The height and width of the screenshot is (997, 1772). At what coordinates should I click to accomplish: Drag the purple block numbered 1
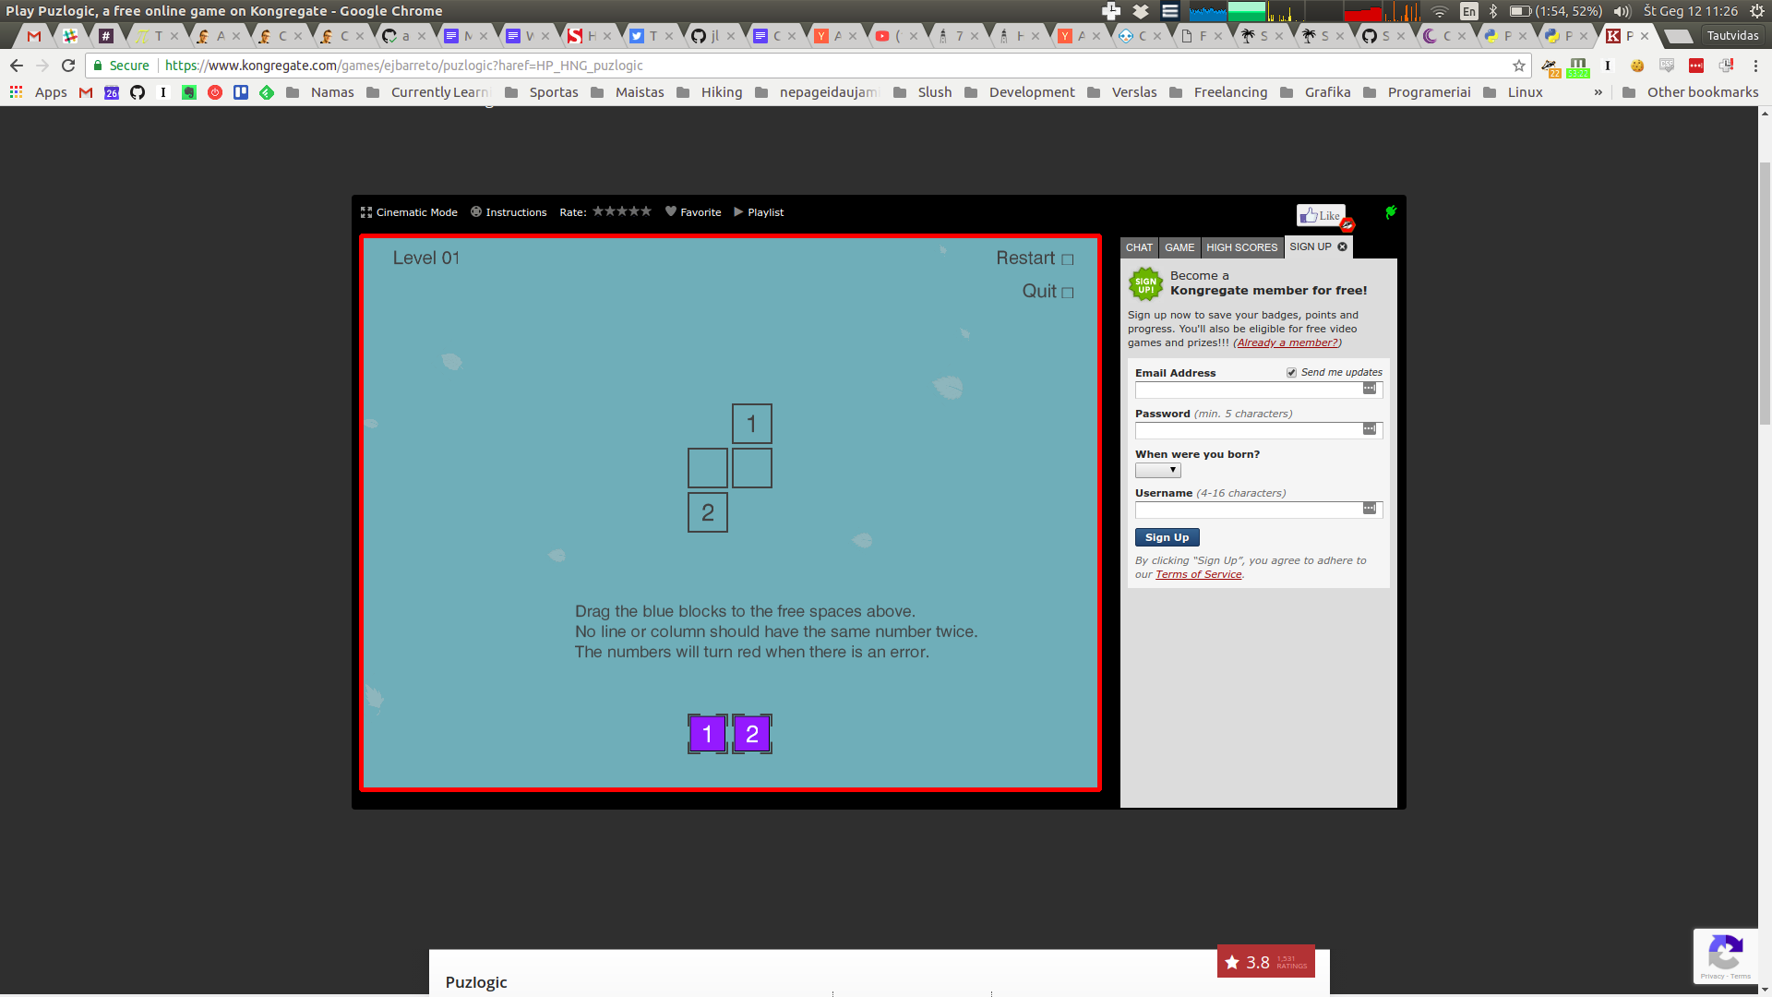pos(707,732)
